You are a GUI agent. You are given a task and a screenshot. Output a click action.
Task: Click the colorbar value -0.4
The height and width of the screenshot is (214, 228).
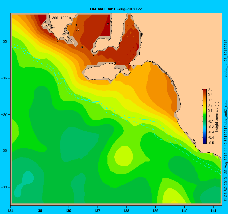tap(210, 138)
